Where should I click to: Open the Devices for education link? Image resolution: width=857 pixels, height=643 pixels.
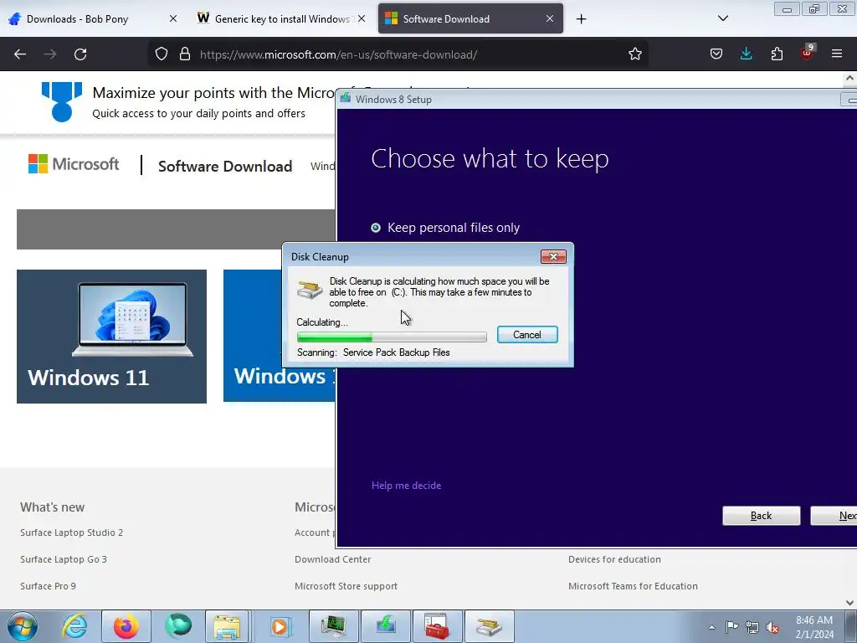coord(614,559)
